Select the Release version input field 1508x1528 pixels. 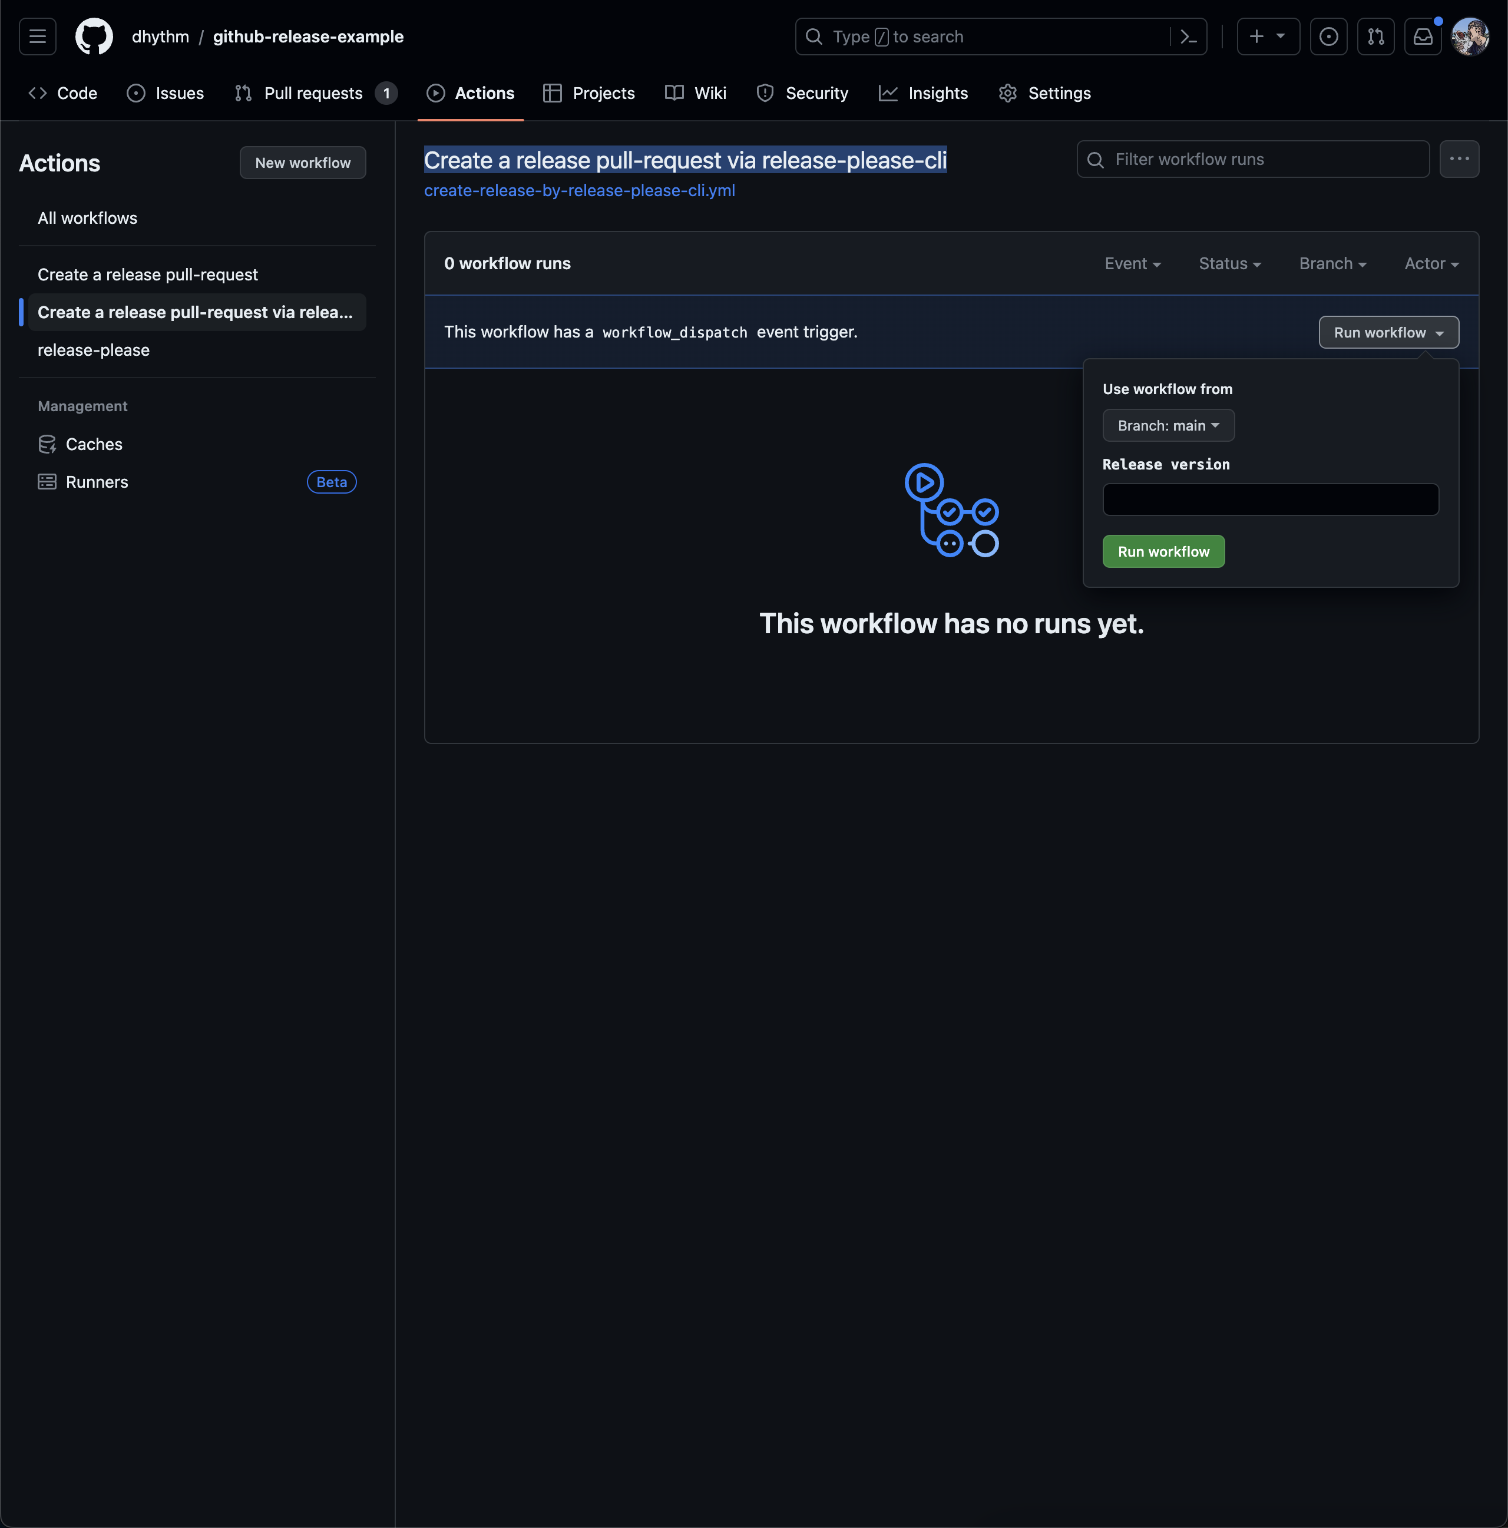1271,498
